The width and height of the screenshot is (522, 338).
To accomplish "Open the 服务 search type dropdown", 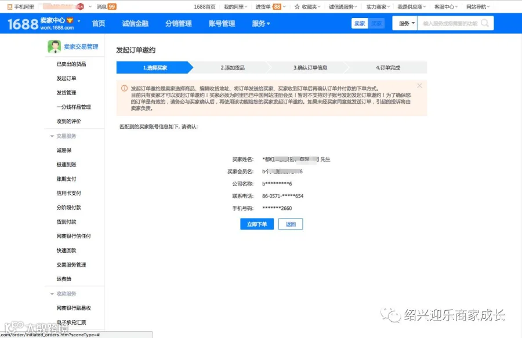I will tap(405, 23).
